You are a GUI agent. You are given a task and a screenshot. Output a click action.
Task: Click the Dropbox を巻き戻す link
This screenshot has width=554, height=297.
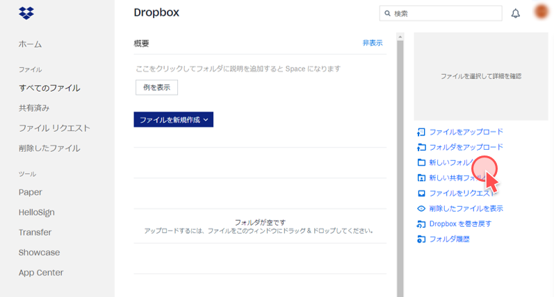(460, 224)
